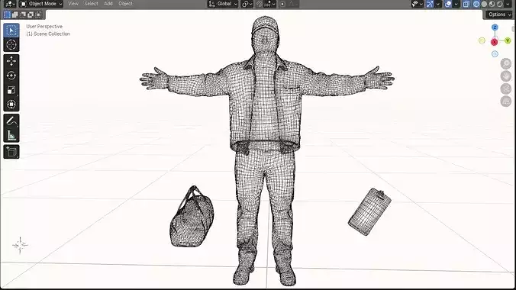Toggle proportional editing
Viewport: 516px width, 290px height.
coord(282,4)
